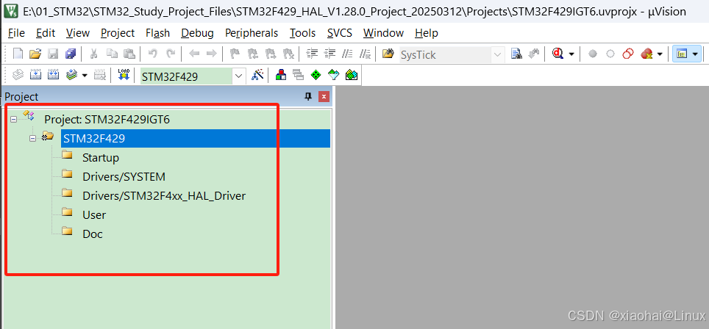Create a new file from the toolbar
Screen dimensions: 709x329
pos(18,54)
